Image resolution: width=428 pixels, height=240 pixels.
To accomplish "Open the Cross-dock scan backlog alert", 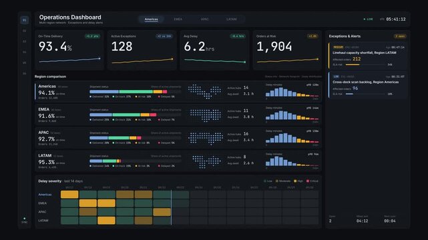I will click(x=368, y=85).
